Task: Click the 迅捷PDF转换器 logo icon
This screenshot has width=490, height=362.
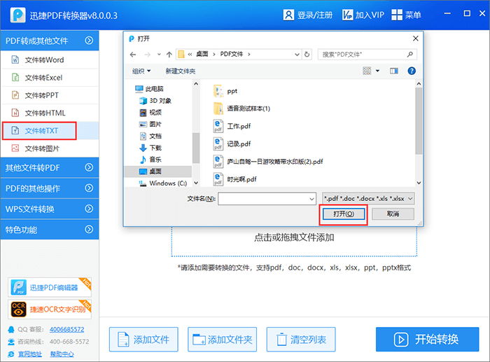Action: 17,15
